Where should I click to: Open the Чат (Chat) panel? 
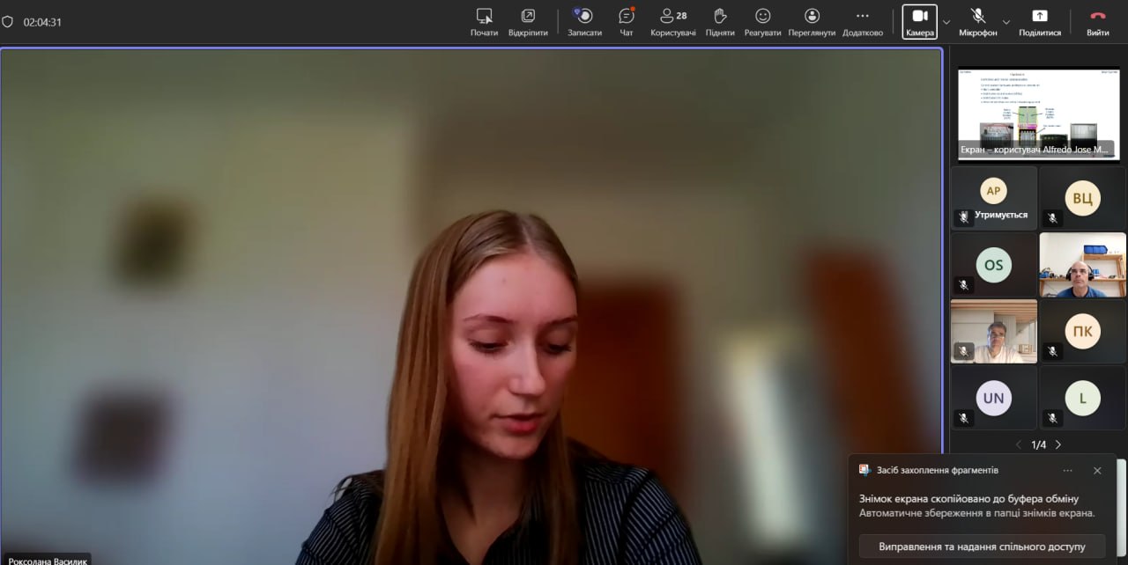[x=627, y=16]
